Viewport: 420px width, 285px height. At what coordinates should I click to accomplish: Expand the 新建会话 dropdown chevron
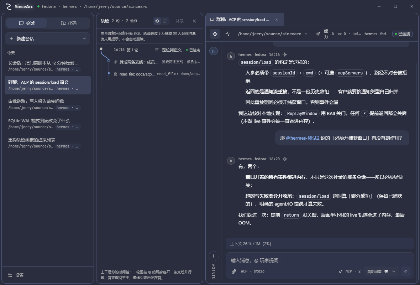pyautogui.click(x=84, y=38)
